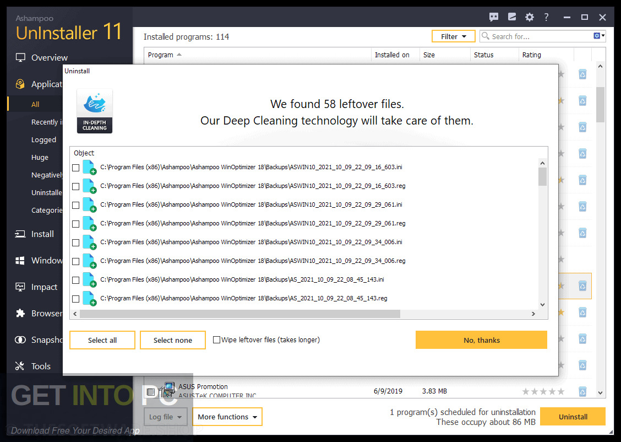This screenshot has height=442, width=621.
Task: Open the help question mark icon
Action: click(547, 17)
